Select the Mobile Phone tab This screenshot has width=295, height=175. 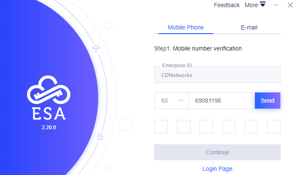186,27
